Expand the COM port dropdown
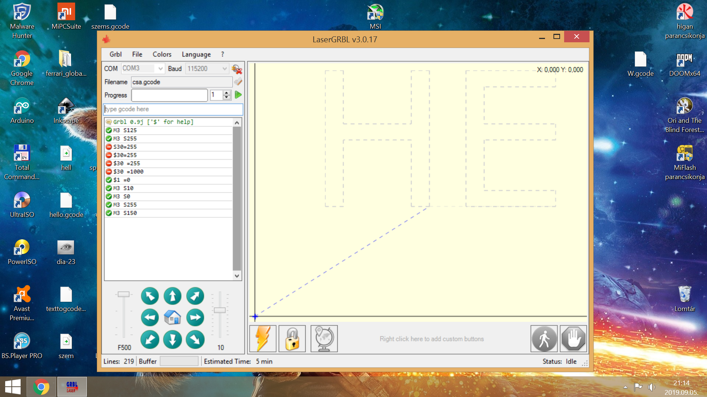707x397 pixels. (x=160, y=69)
